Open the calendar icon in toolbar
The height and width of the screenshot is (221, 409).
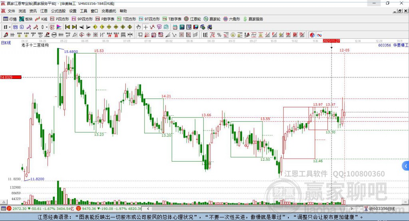pos(175,27)
